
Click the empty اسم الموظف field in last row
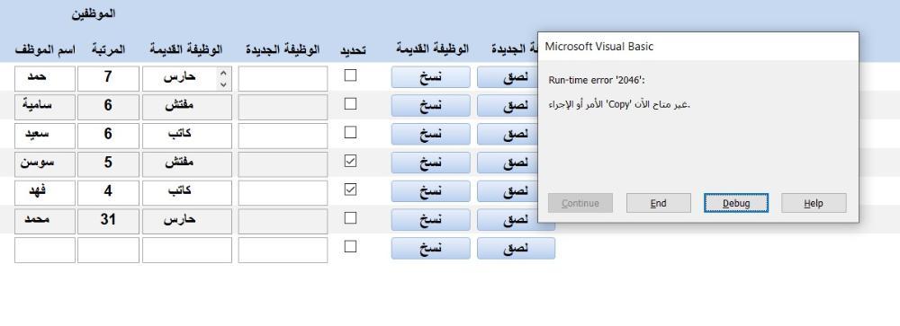tap(45, 250)
